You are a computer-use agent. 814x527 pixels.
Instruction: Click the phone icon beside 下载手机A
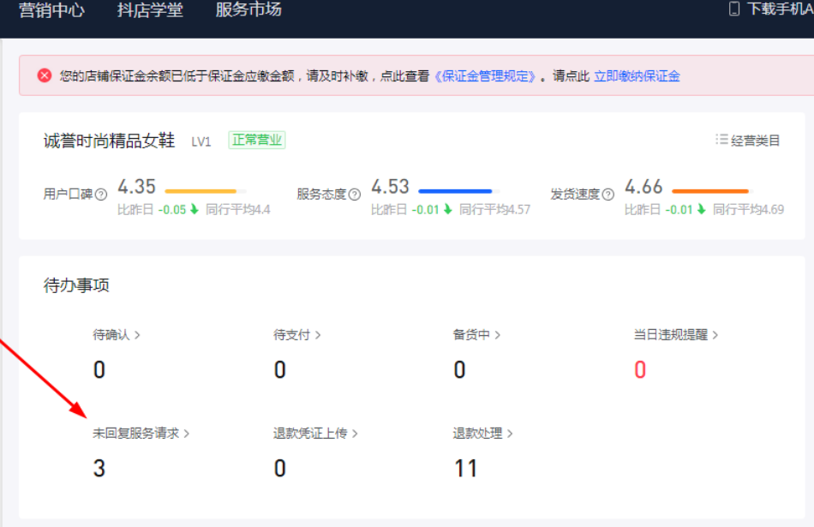tap(734, 9)
